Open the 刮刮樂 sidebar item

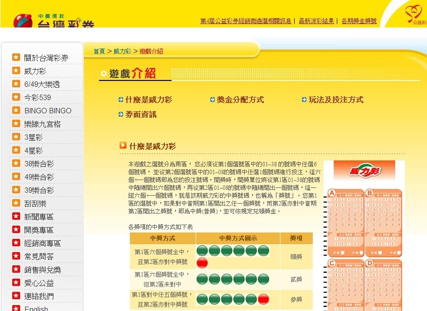click(x=35, y=204)
